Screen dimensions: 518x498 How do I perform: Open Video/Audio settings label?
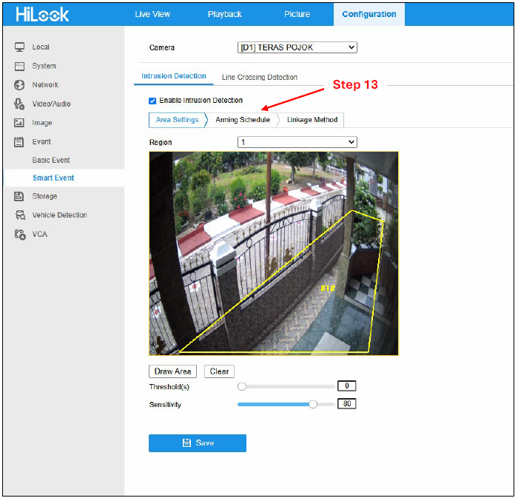52,104
